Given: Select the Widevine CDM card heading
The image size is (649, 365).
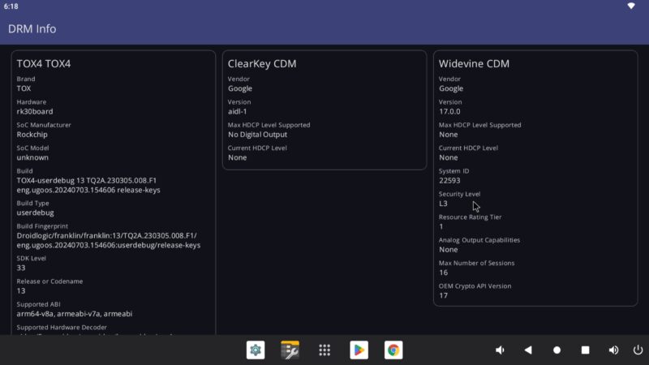Looking at the screenshot, I should pyautogui.click(x=474, y=63).
